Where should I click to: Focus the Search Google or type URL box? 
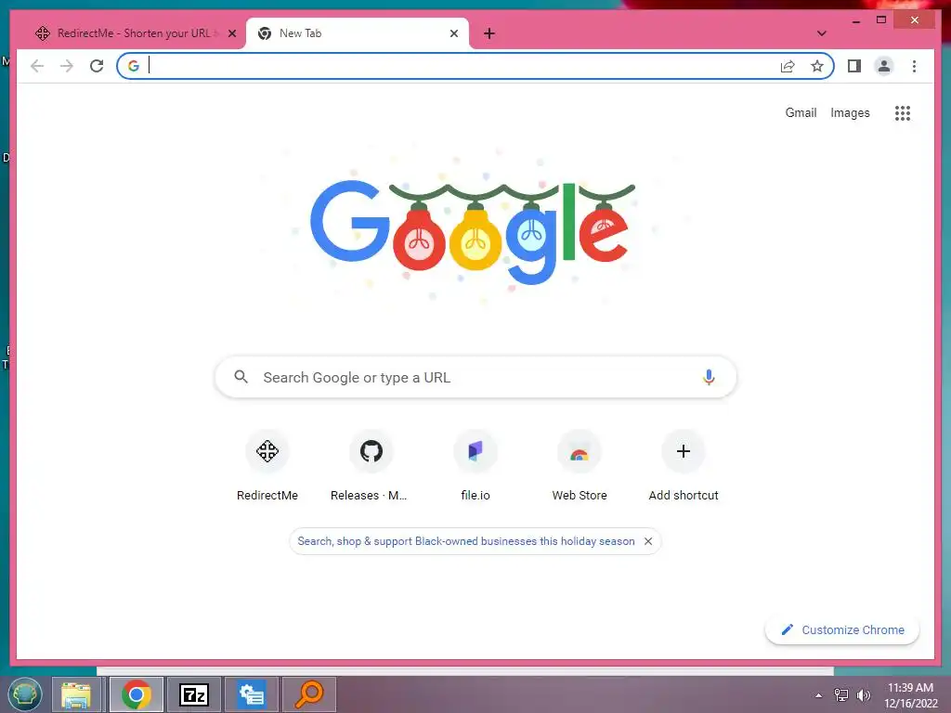point(475,377)
